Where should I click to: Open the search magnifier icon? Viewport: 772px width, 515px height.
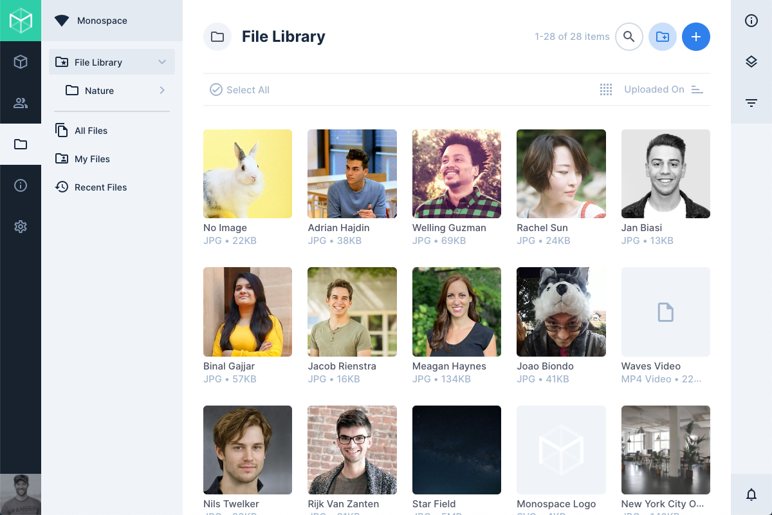coord(629,37)
